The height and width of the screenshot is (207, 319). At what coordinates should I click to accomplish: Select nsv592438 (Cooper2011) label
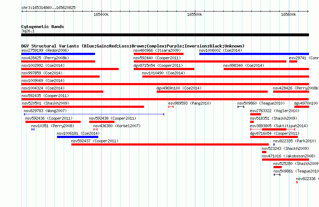[113, 118]
